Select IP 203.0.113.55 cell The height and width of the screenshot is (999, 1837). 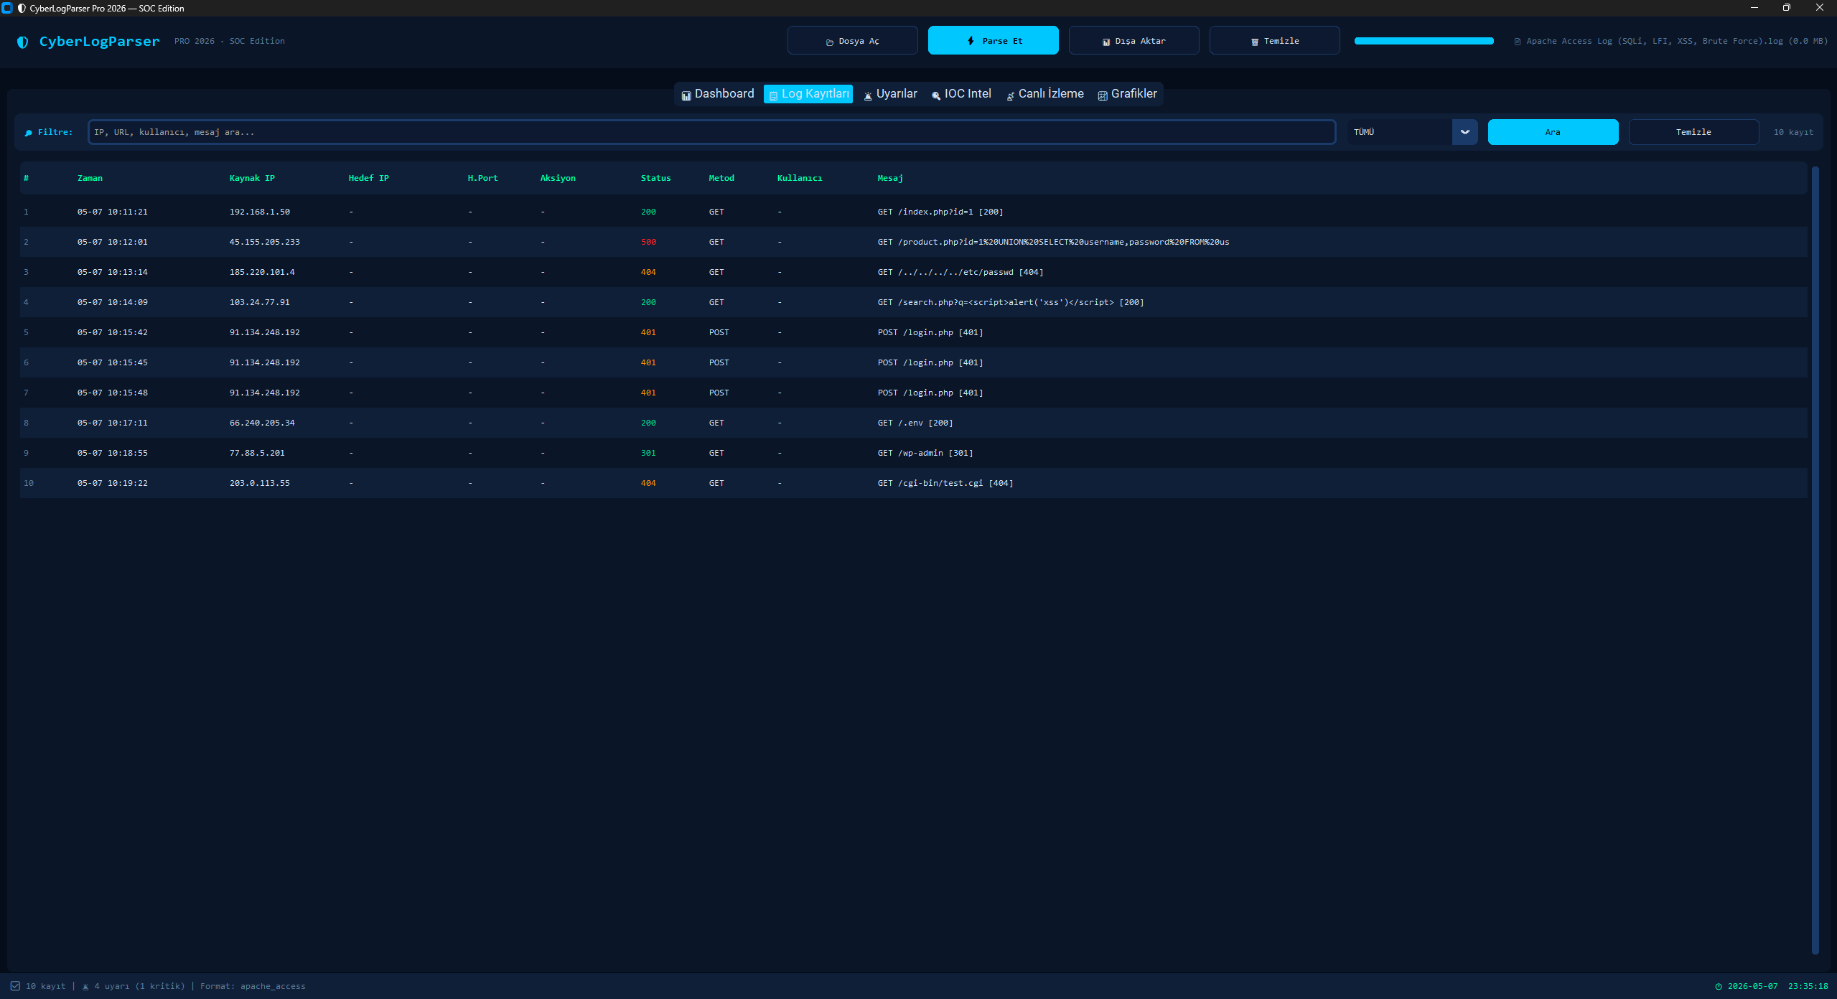[x=260, y=483]
